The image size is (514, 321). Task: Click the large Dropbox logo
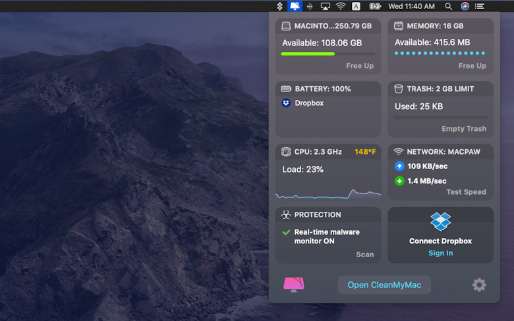coord(441,222)
